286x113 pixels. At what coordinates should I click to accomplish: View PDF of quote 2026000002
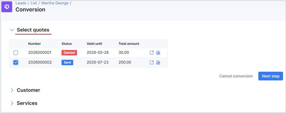pos(158,62)
